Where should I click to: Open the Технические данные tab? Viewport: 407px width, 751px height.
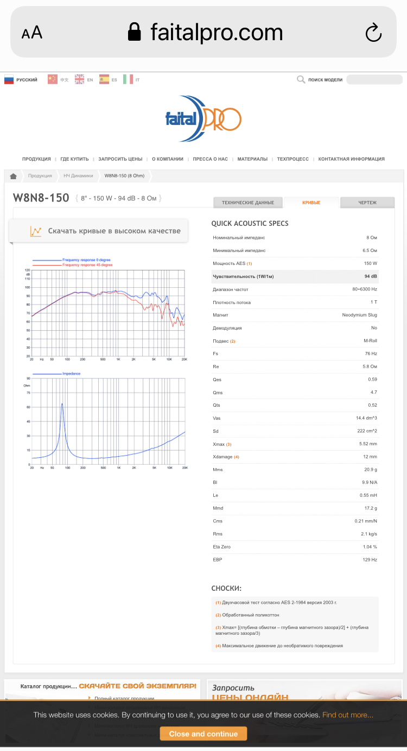pyautogui.click(x=247, y=203)
